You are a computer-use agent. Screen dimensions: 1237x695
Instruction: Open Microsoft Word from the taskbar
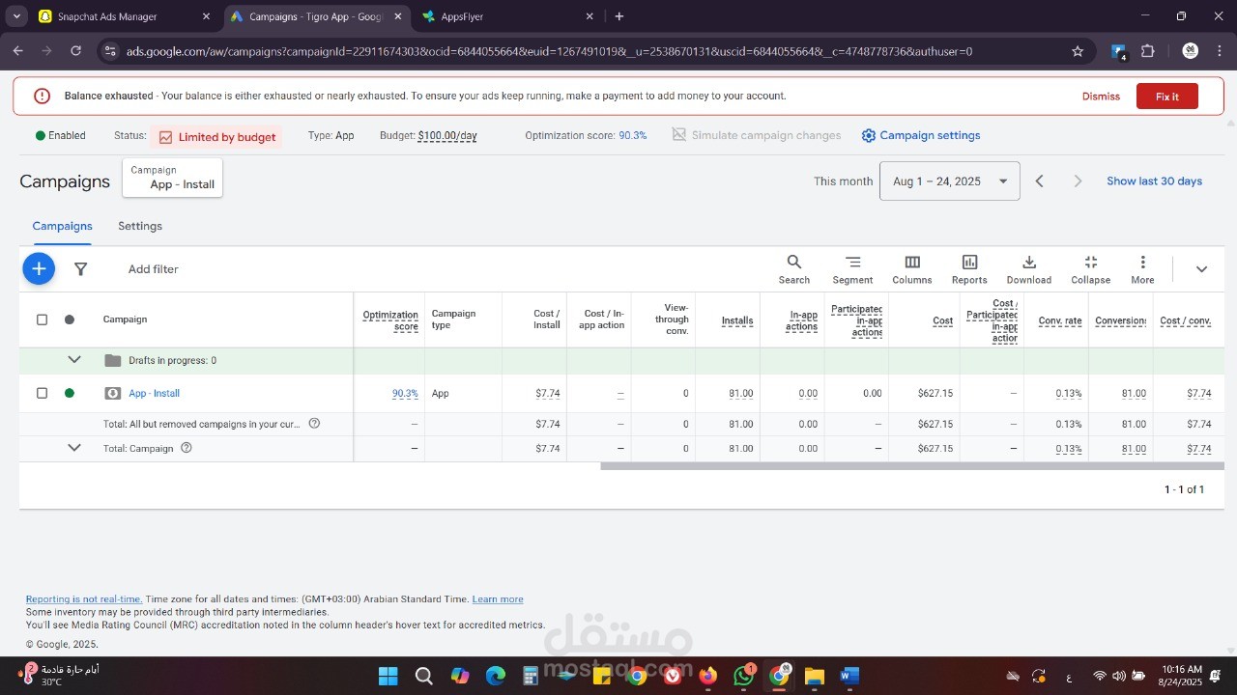tap(849, 676)
